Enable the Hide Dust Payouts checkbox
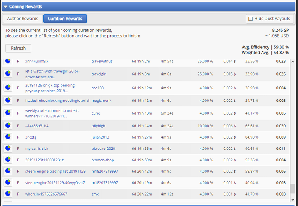298x206 pixels. coord(250,19)
